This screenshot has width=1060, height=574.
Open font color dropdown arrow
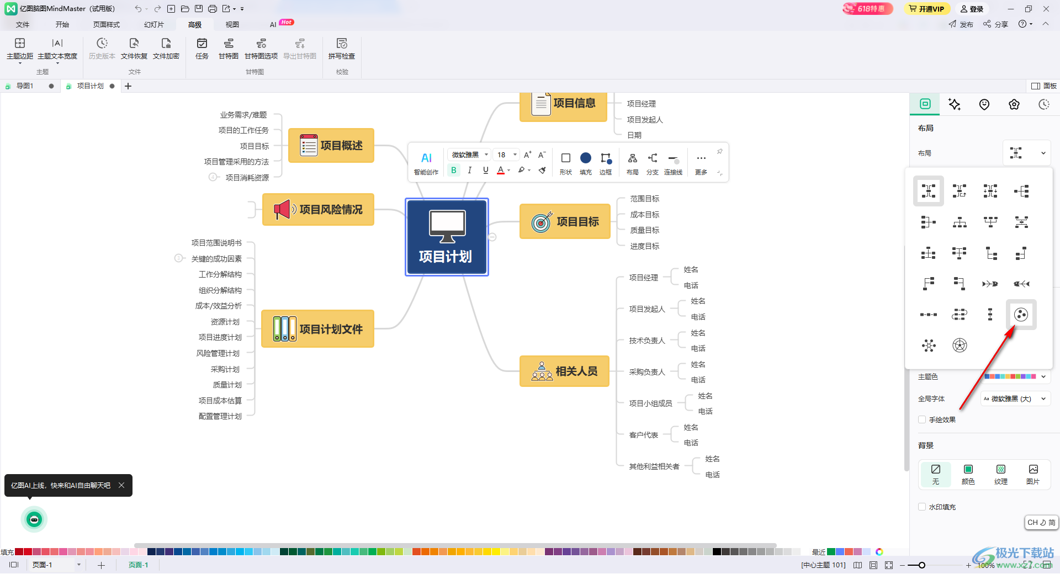(509, 170)
